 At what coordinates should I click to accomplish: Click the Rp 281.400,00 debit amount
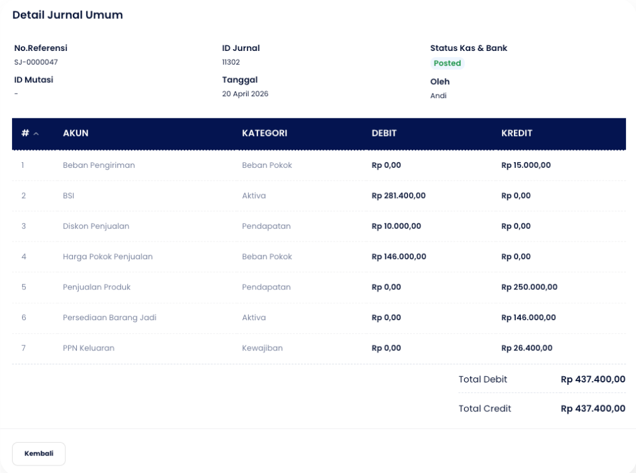(399, 196)
